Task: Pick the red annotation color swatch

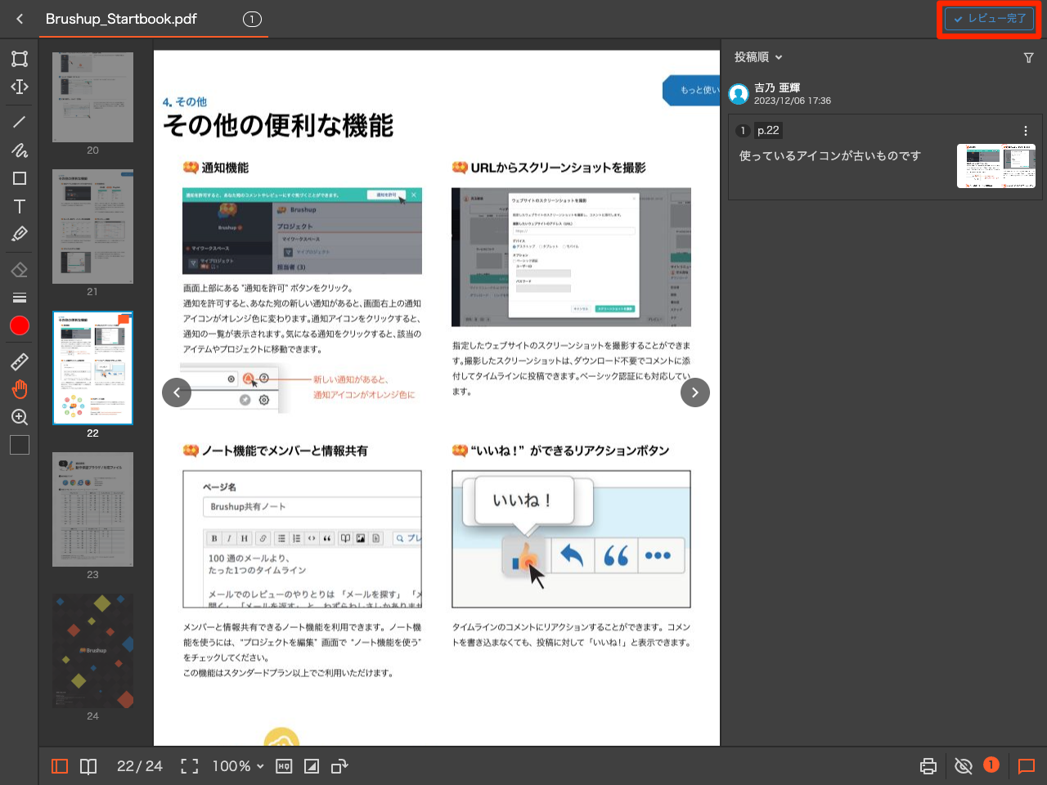Action: pyautogui.click(x=19, y=325)
